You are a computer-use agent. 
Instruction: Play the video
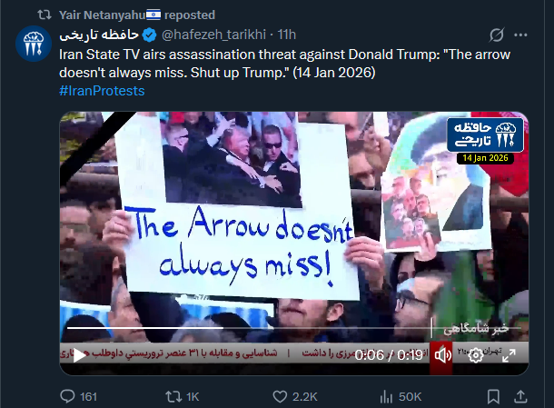click(x=79, y=355)
